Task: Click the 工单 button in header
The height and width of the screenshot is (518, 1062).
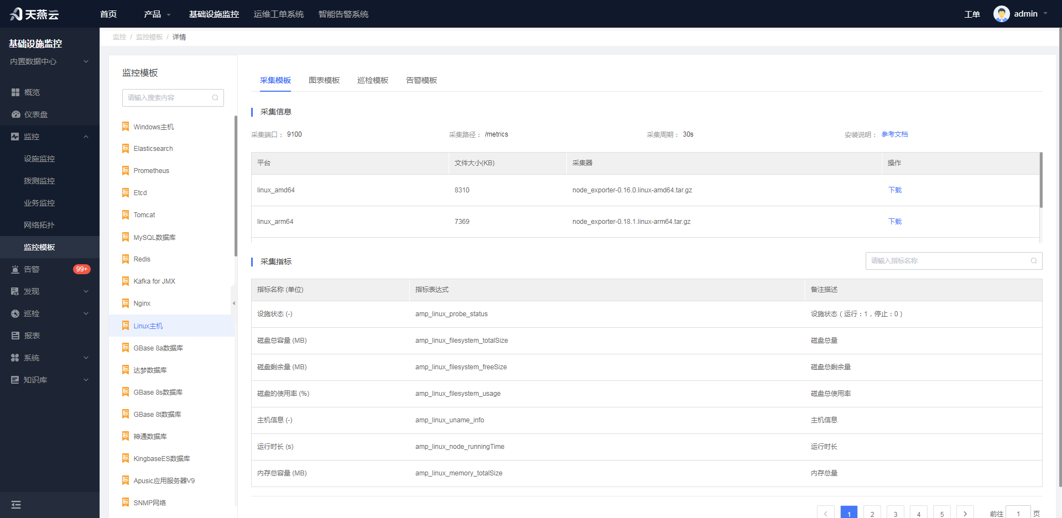Action: 972,14
